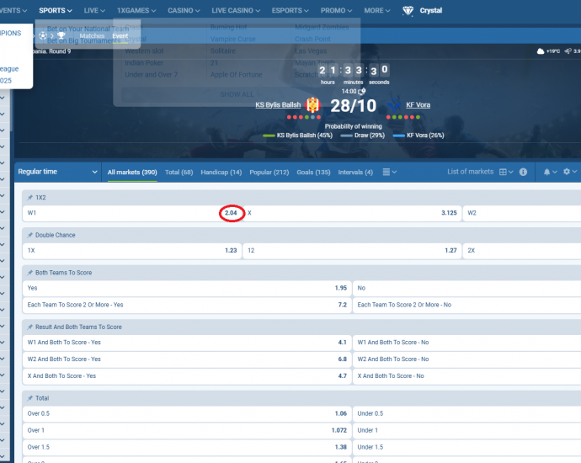This screenshot has height=463, width=581.
Task: Bet Over 0.5 at 1.06
Action: 187,413
